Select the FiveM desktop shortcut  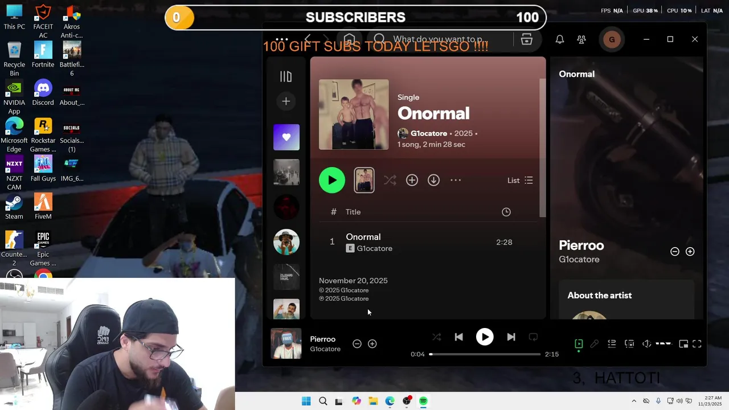(x=43, y=207)
